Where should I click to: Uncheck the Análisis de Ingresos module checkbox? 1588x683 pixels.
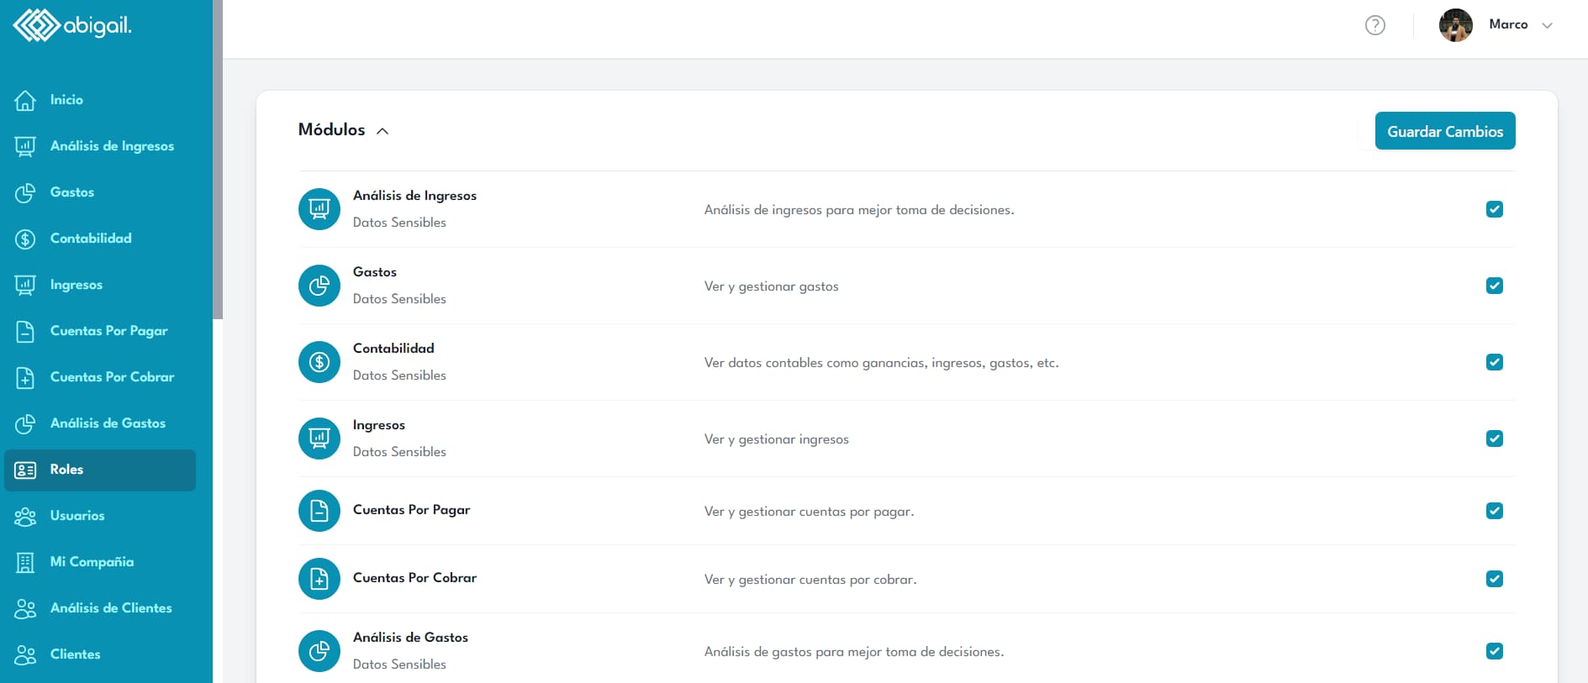pos(1495,209)
